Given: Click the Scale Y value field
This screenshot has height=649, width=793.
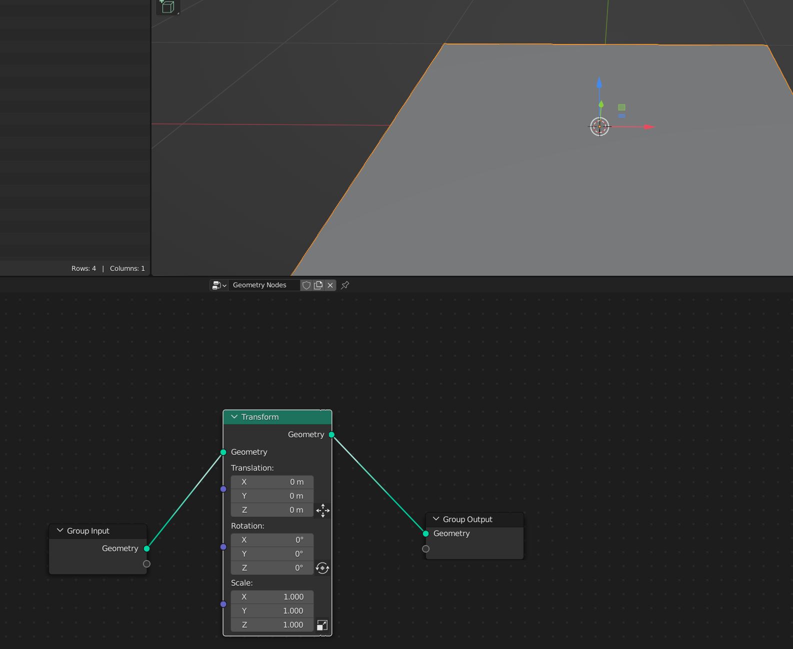Looking at the screenshot, I should coord(272,611).
